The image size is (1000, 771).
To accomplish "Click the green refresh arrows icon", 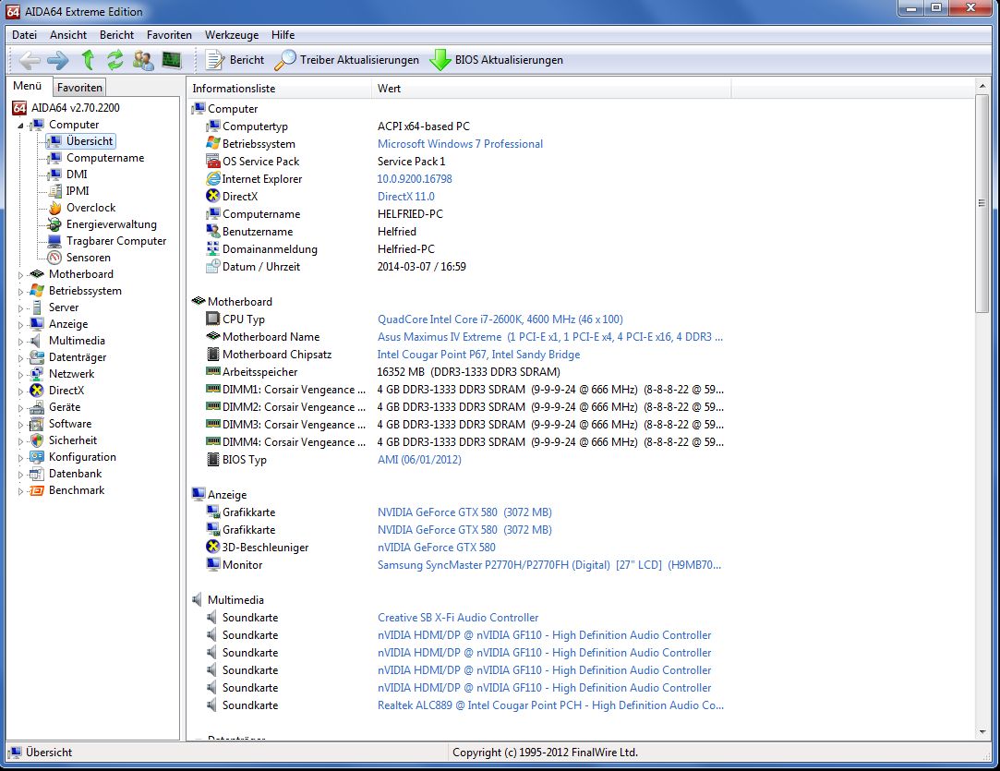I will click(115, 60).
